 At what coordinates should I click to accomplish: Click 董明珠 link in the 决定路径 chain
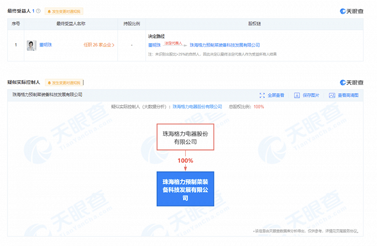pos(155,45)
